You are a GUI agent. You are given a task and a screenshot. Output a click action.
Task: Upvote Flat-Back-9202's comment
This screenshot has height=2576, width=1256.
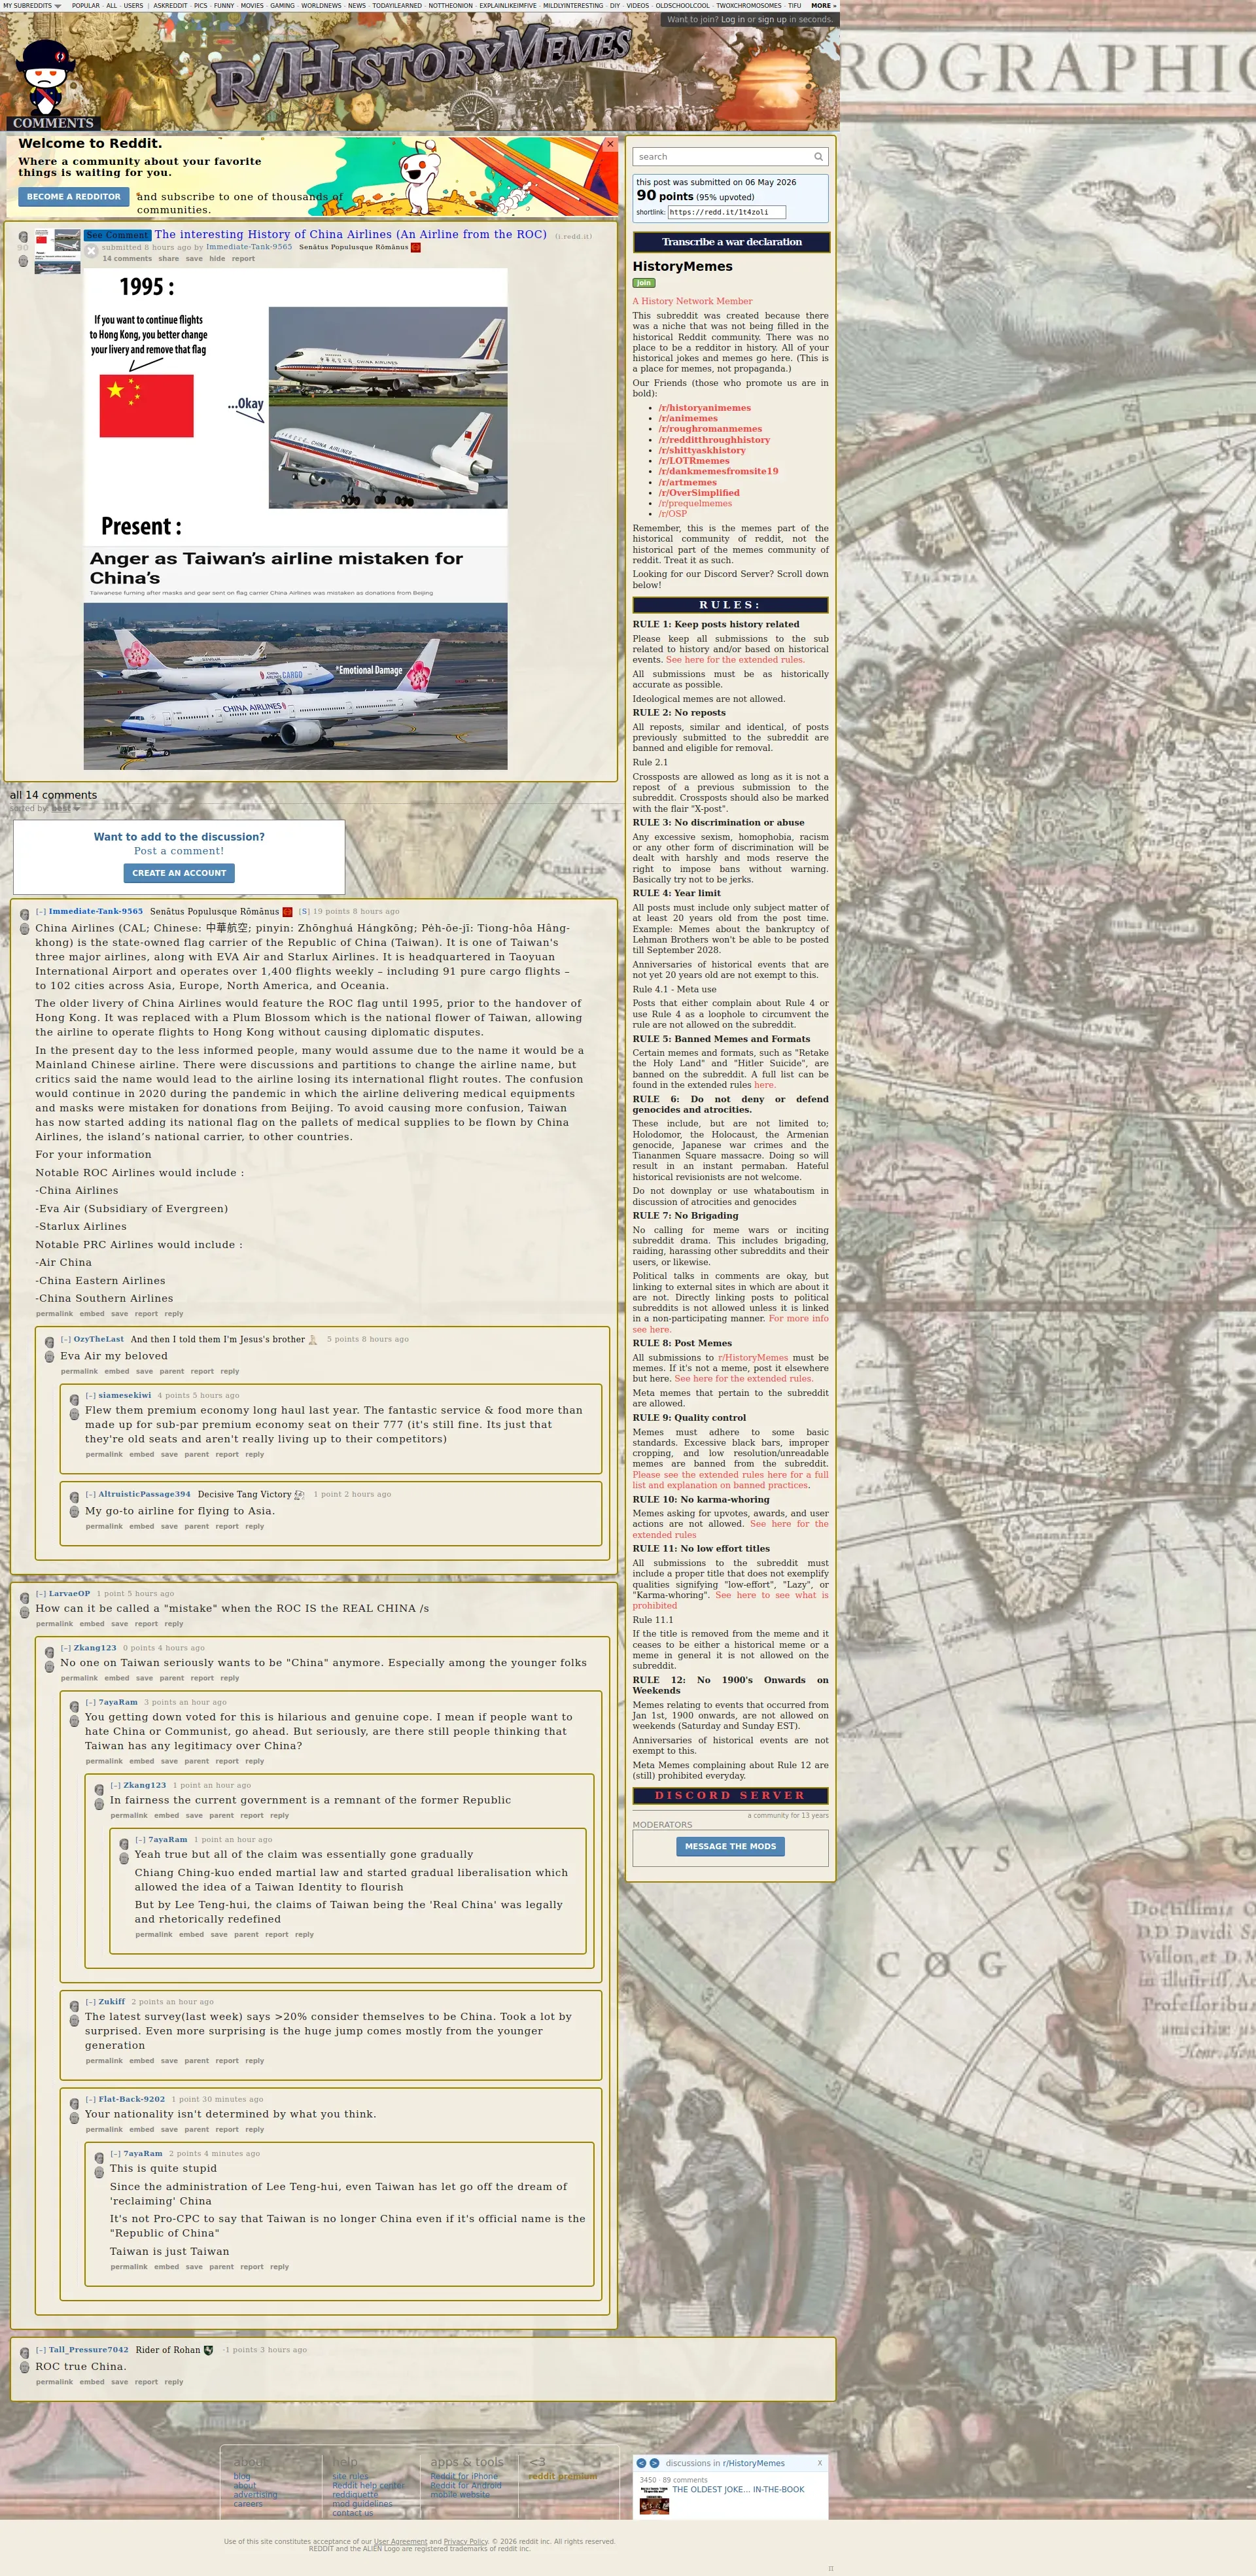(x=74, y=2103)
